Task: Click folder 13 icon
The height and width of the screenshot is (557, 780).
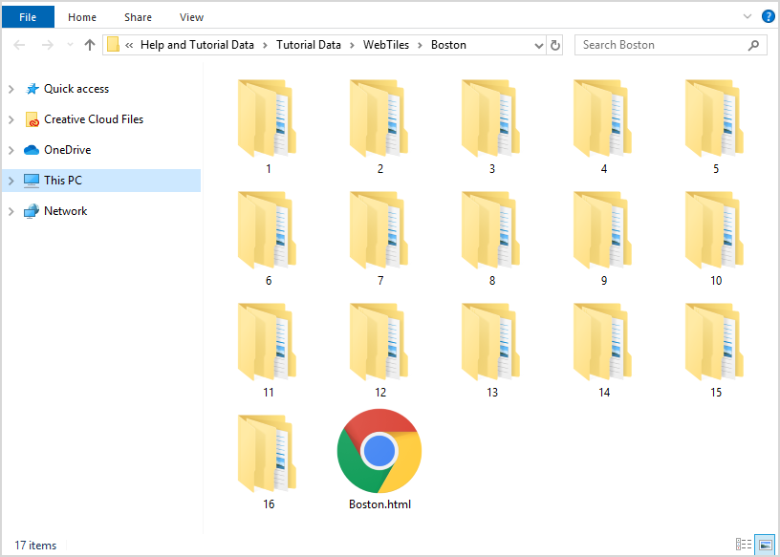Action: tap(491, 342)
